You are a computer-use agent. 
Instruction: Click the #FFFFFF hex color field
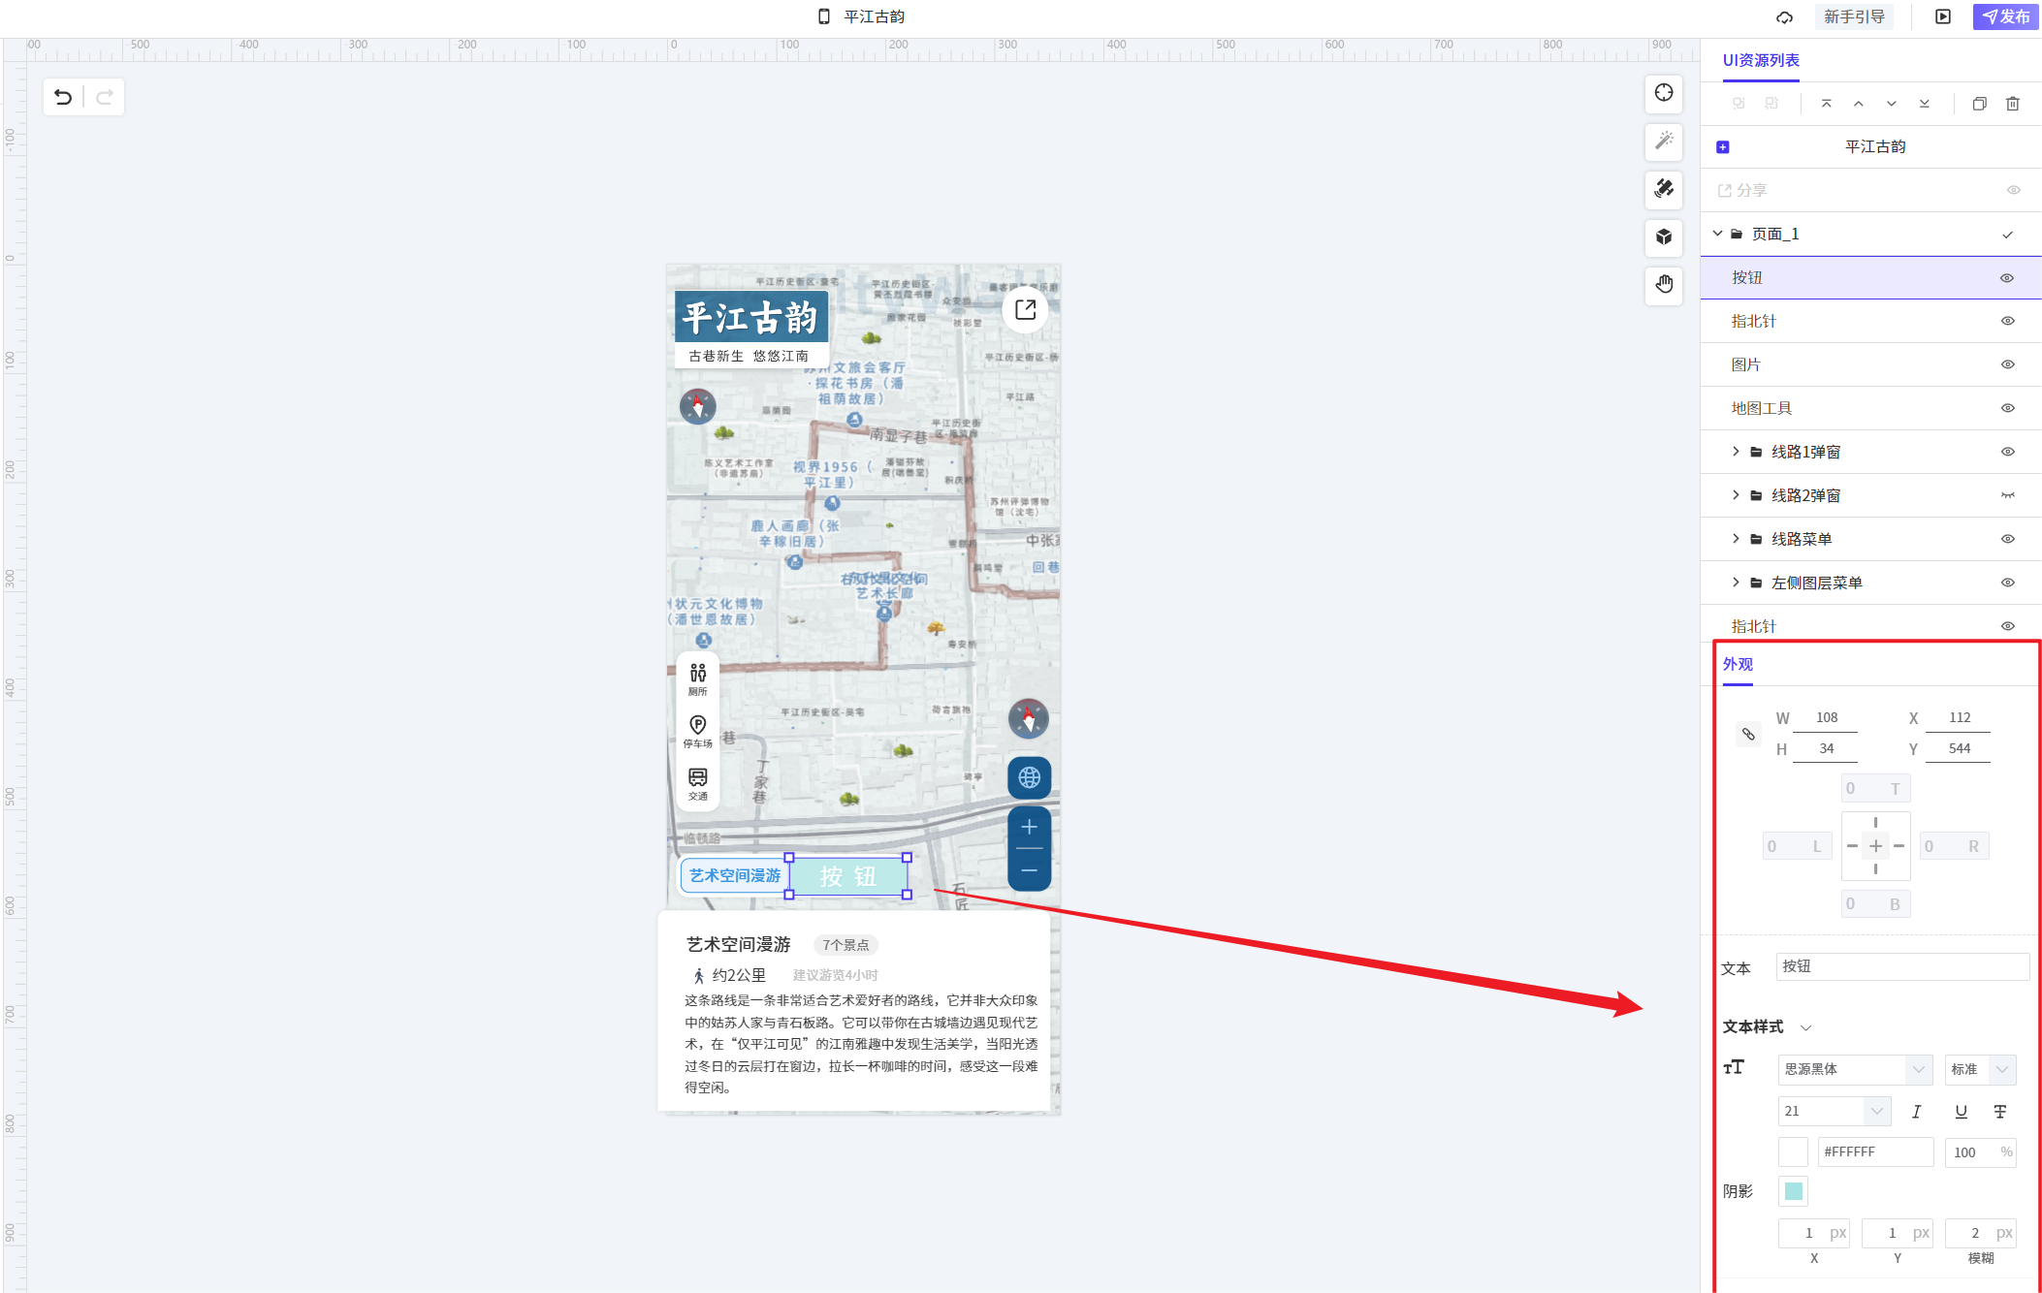coord(1875,1151)
